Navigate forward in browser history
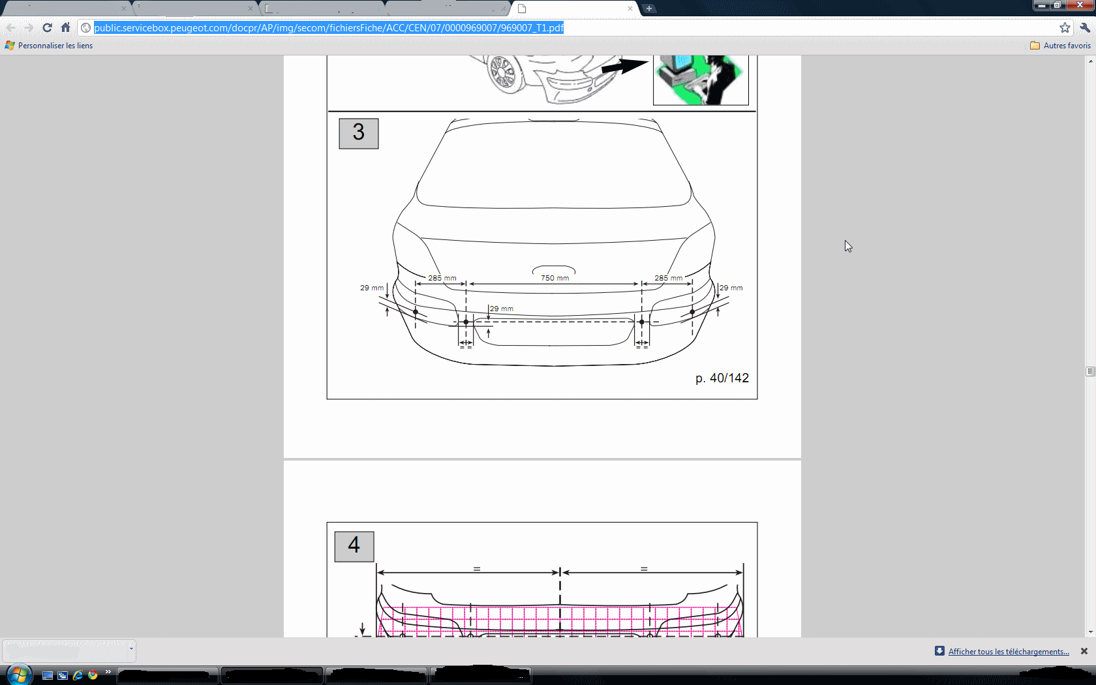1096x685 pixels. pos(29,27)
